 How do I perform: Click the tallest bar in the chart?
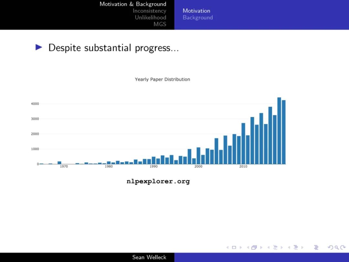279,131
